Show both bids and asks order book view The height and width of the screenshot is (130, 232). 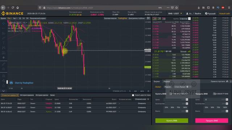point(154,18)
